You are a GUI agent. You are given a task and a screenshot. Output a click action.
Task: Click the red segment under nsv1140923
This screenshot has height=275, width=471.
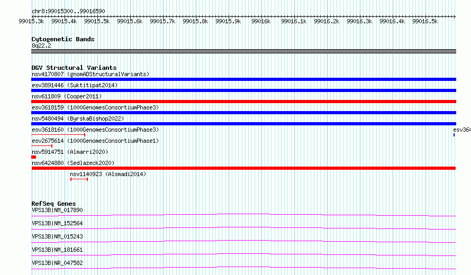point(79,179)
